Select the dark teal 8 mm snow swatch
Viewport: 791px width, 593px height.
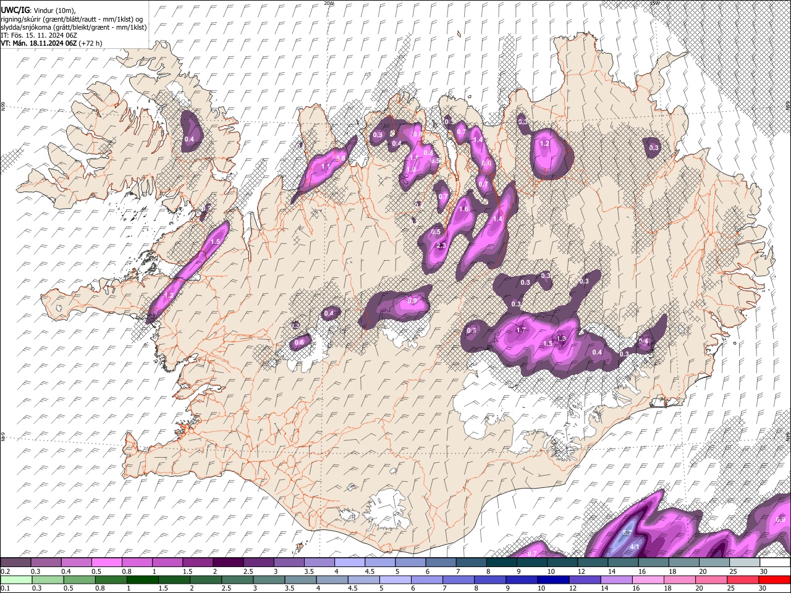(501, 562)
